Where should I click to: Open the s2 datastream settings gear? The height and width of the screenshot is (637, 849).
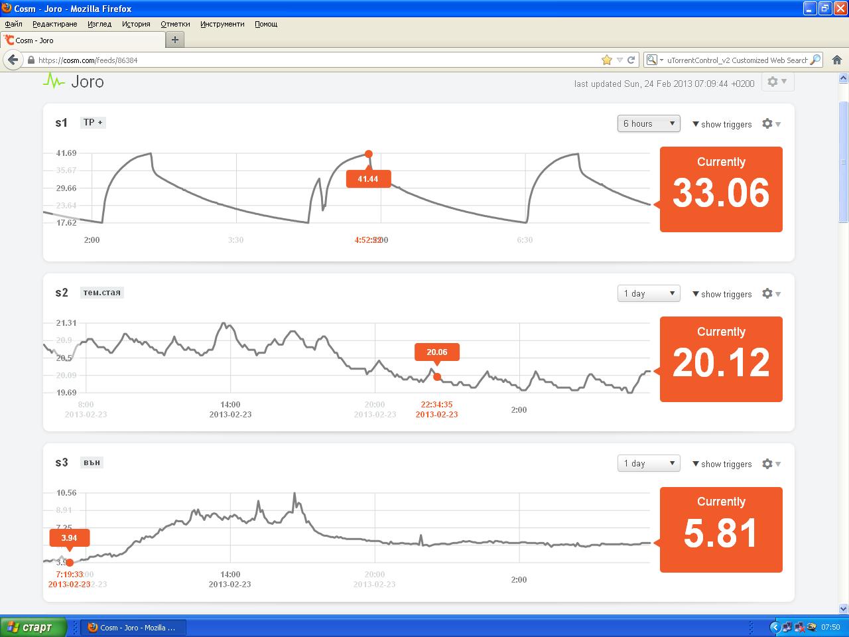[768, 294]
